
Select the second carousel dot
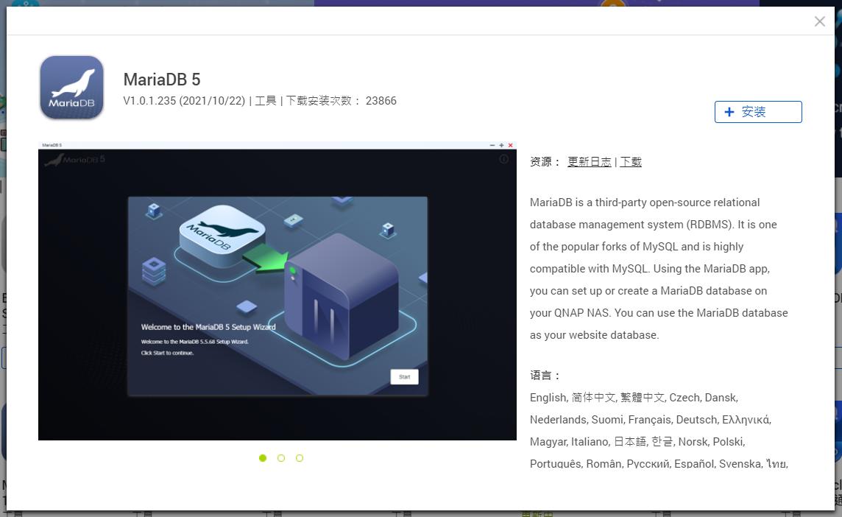click(x=281, y=458)
